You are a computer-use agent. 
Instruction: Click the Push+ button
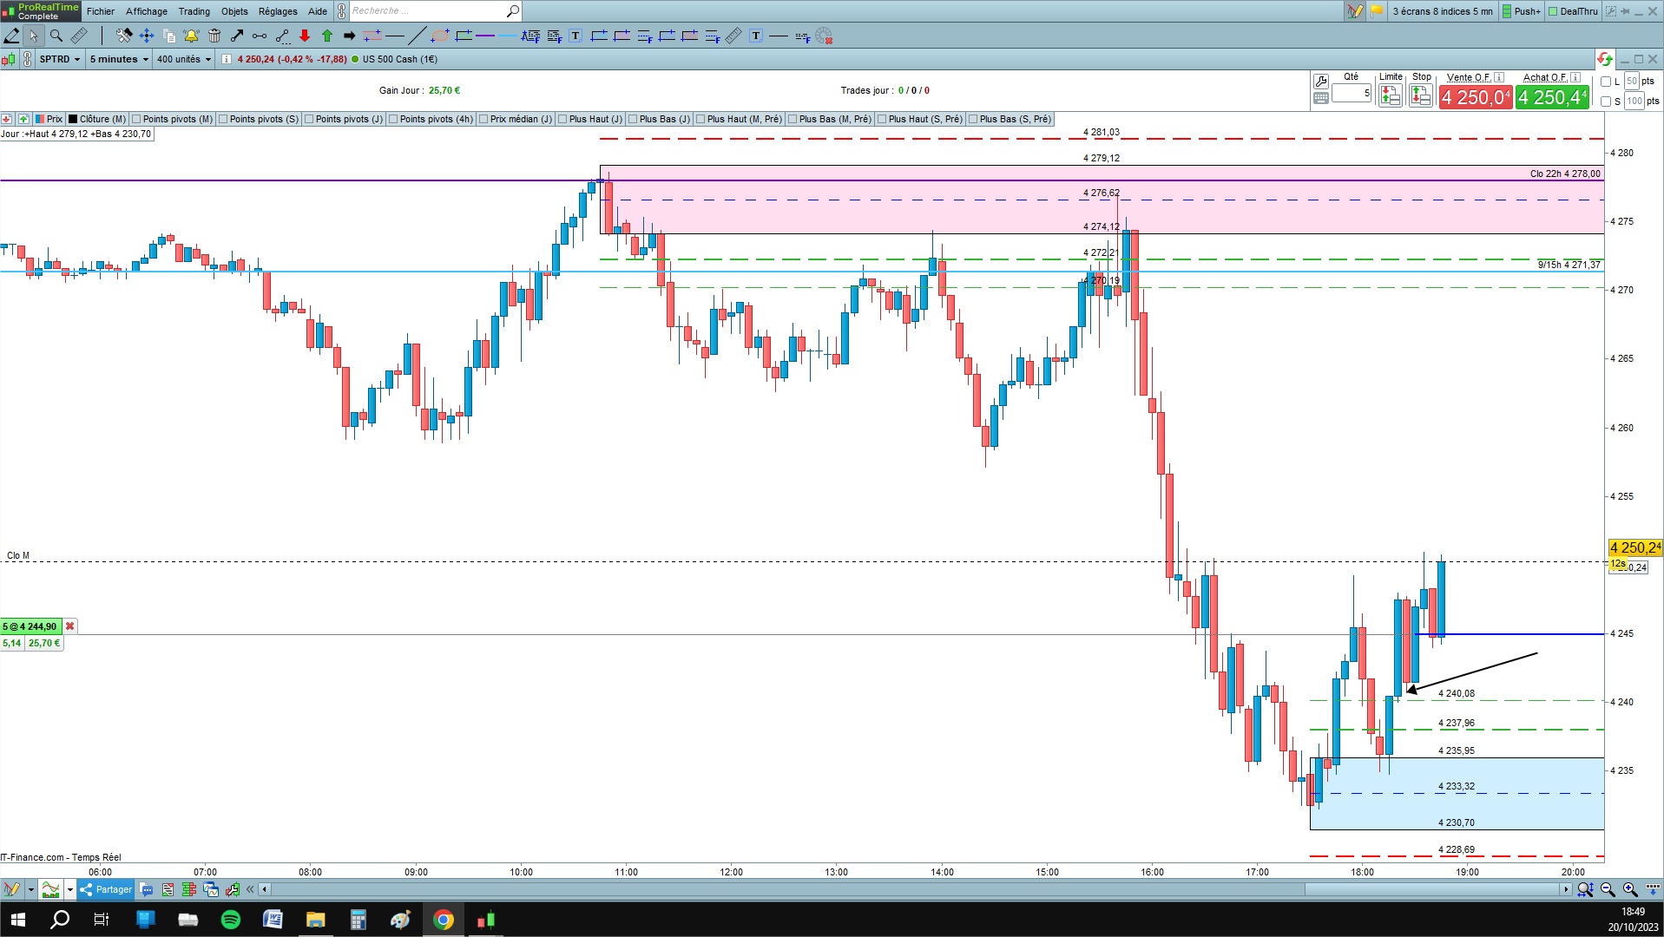click(1522, 11)
